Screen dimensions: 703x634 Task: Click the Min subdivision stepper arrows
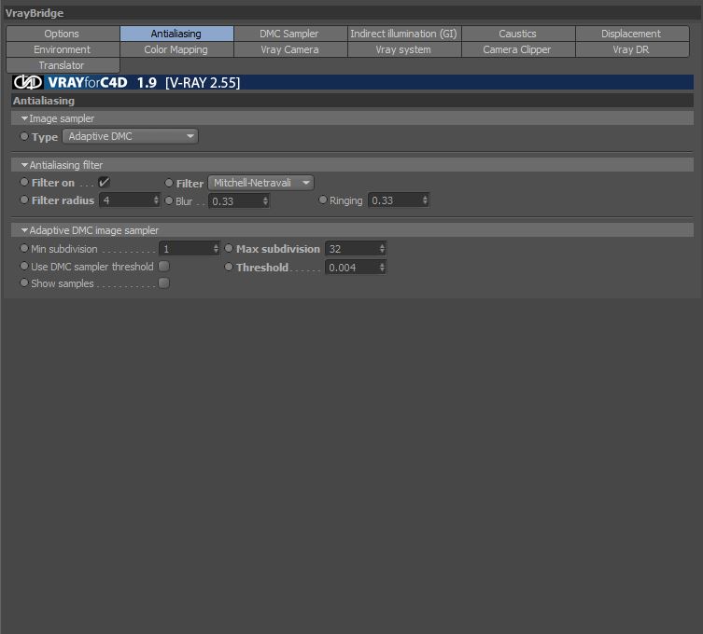point(216,249)
